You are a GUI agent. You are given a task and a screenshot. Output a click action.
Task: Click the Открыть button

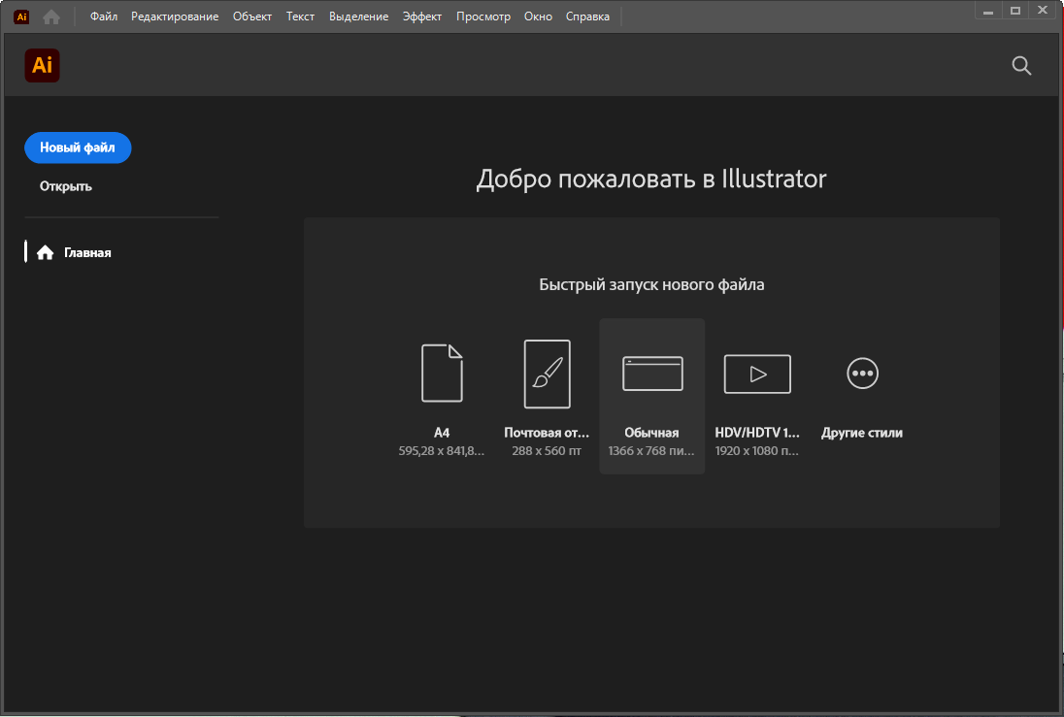[x=65, y=186]
